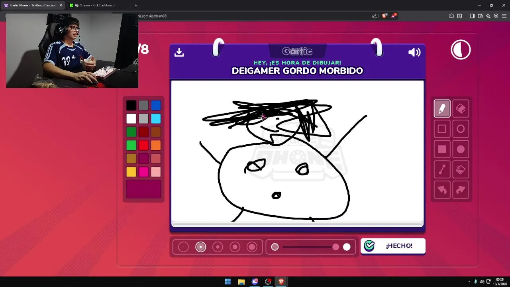Toggle the contrast theme circle icon
The image size is (510, 287).
coord(461,50)
